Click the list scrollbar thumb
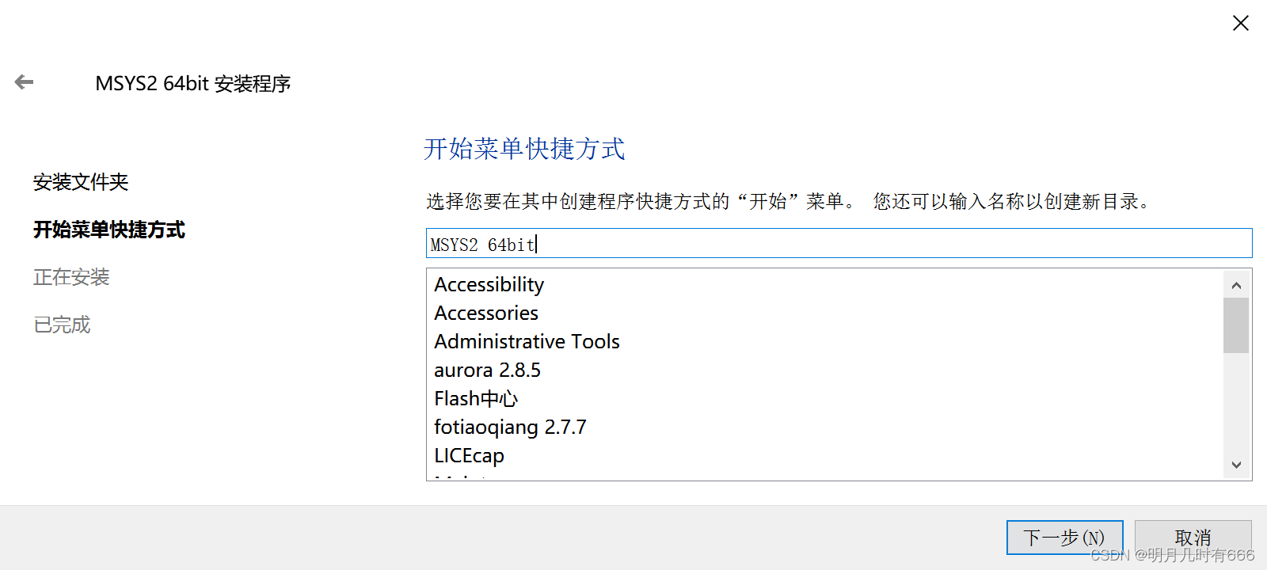This screenshot has height=570, width=1267. pyautogui.click(x=1235, y=325)
